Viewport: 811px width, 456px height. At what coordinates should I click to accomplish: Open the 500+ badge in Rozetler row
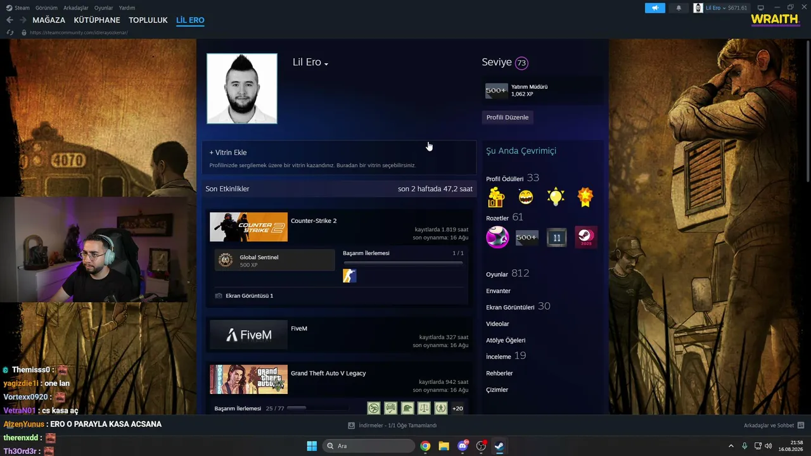(x=527, y=237)
